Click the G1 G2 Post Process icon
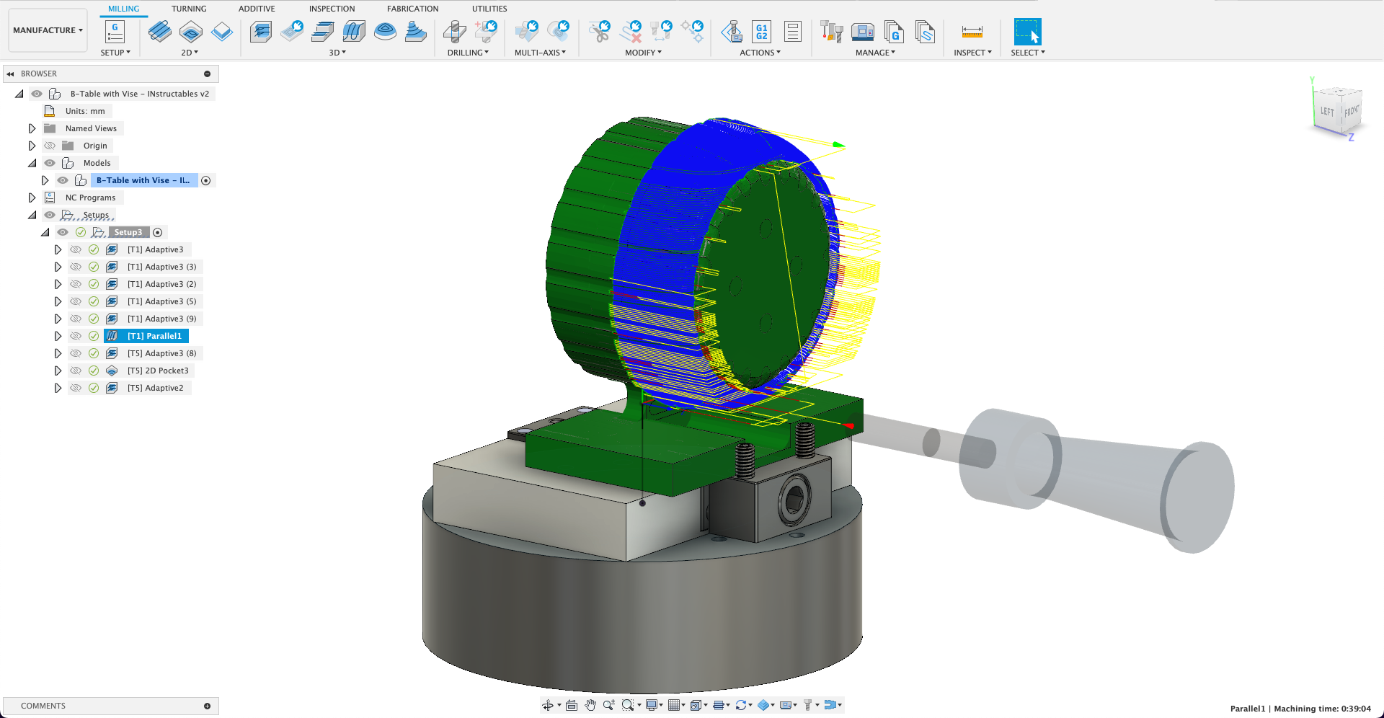This screenshot has height=718, width=1384. click(762, 32)
